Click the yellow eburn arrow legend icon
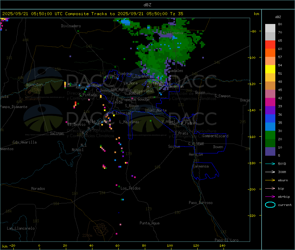 (x=270, y=180)
